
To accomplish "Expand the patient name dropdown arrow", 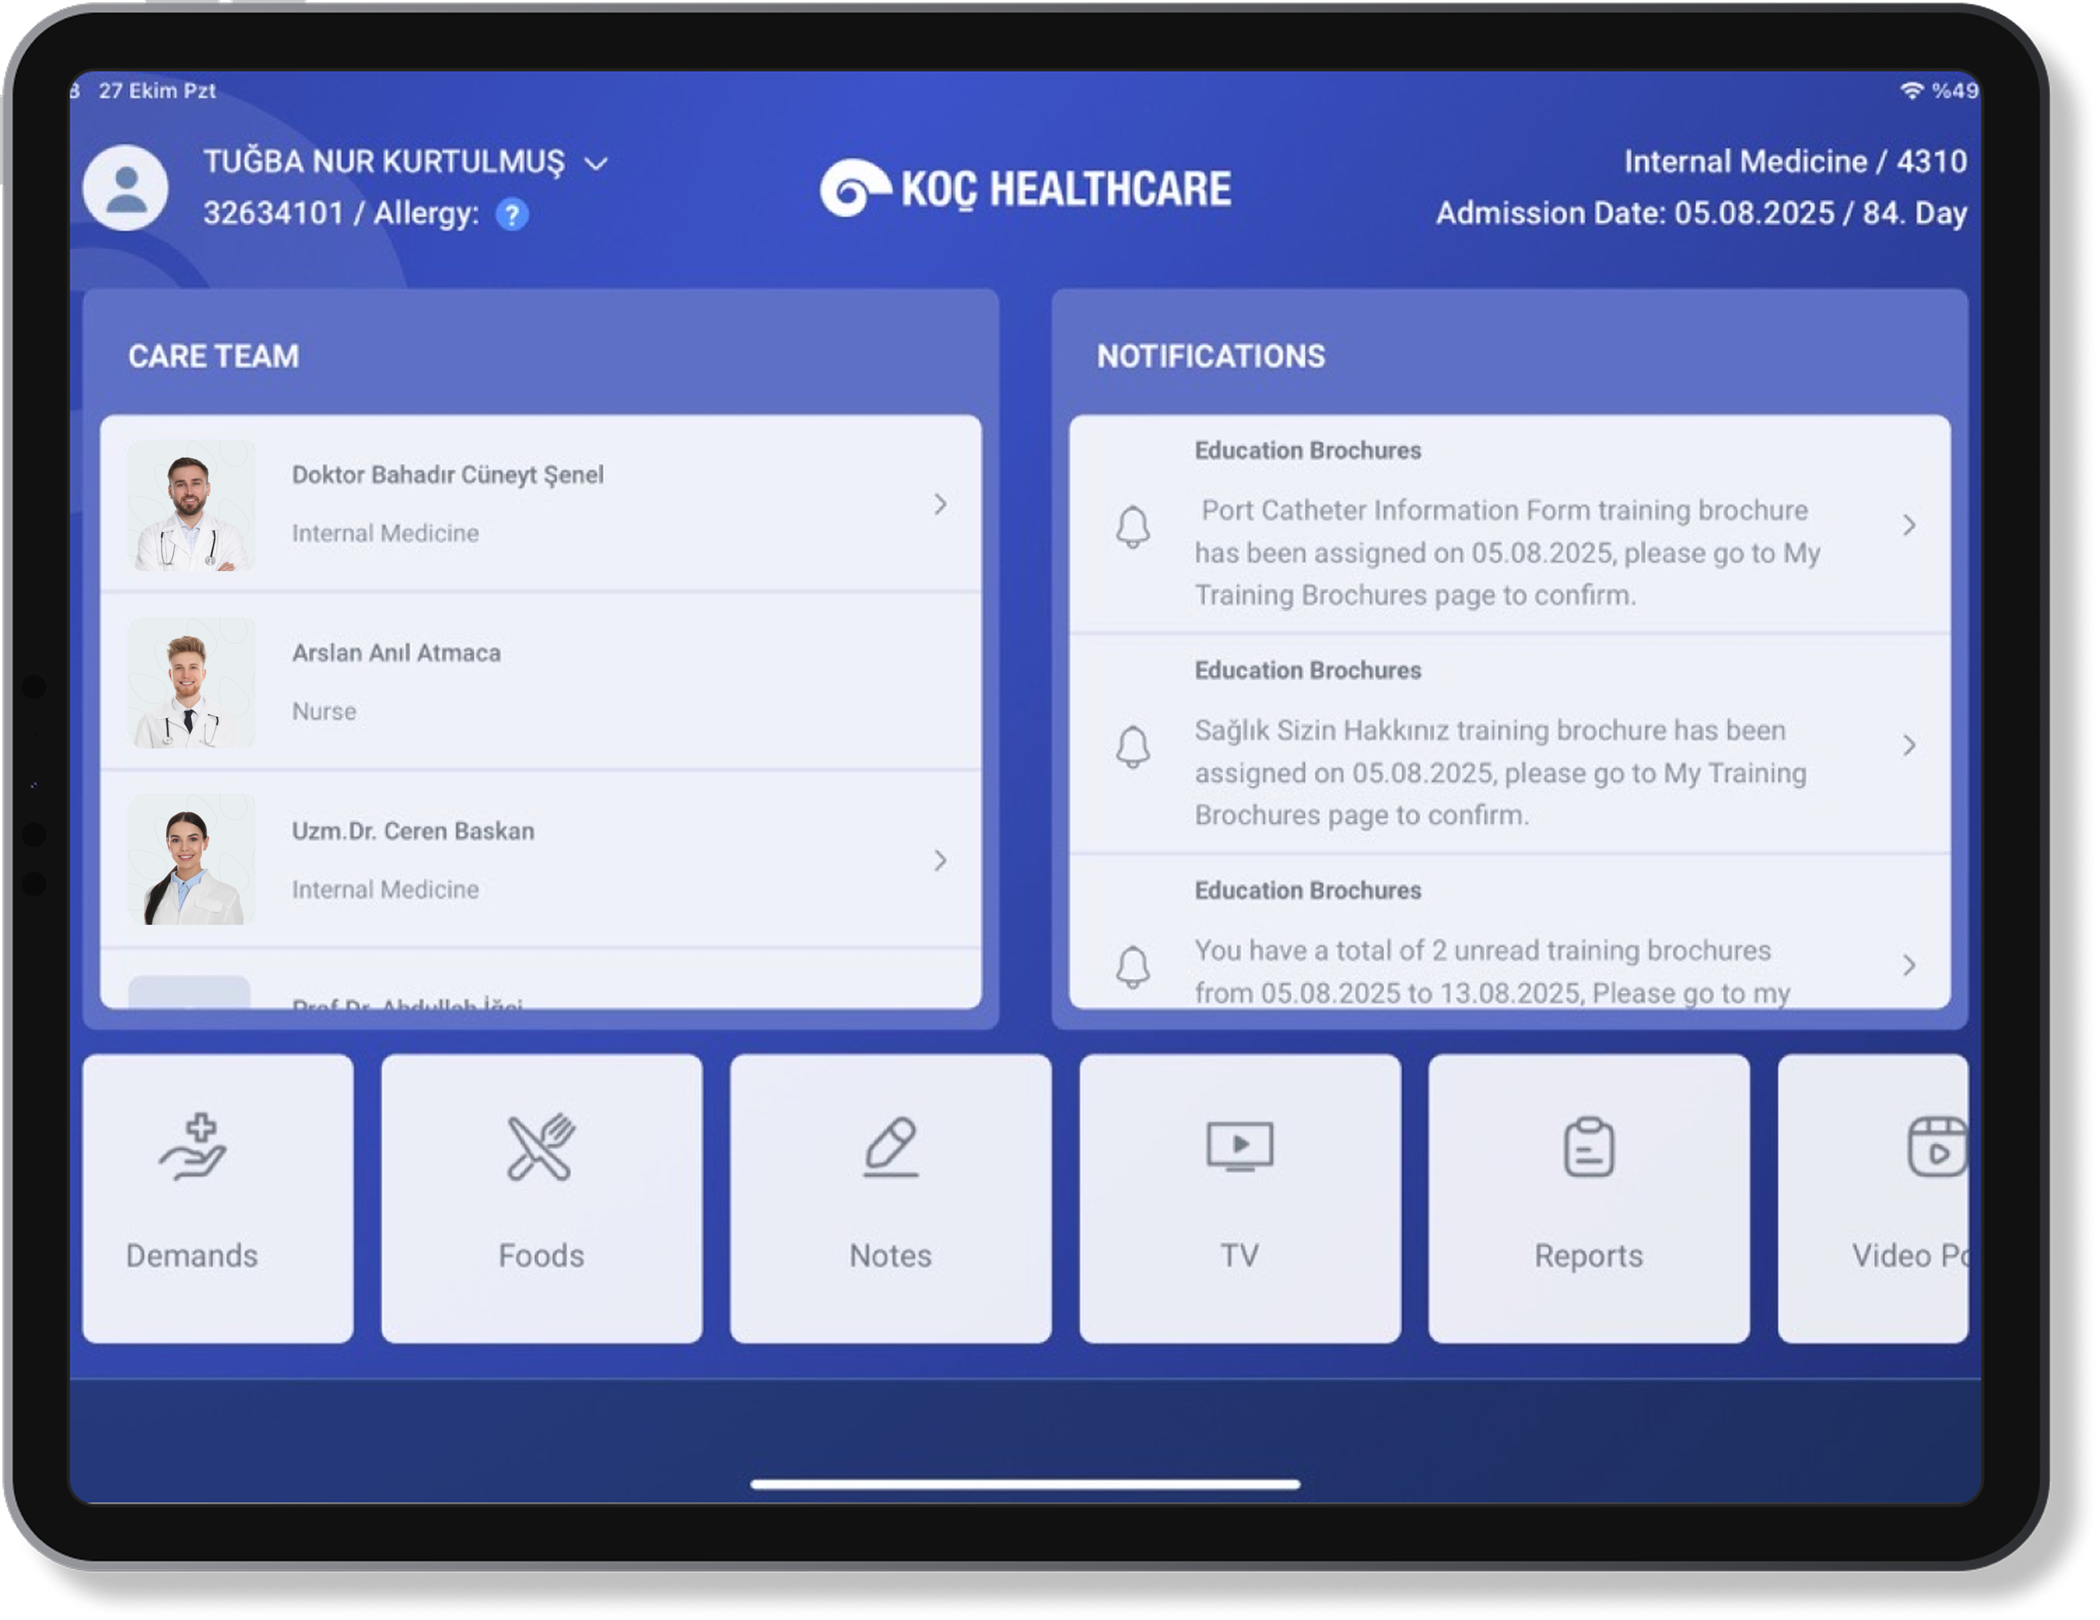I will point(596,164).
